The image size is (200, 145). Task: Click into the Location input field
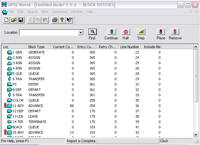[x=49, y=33]
